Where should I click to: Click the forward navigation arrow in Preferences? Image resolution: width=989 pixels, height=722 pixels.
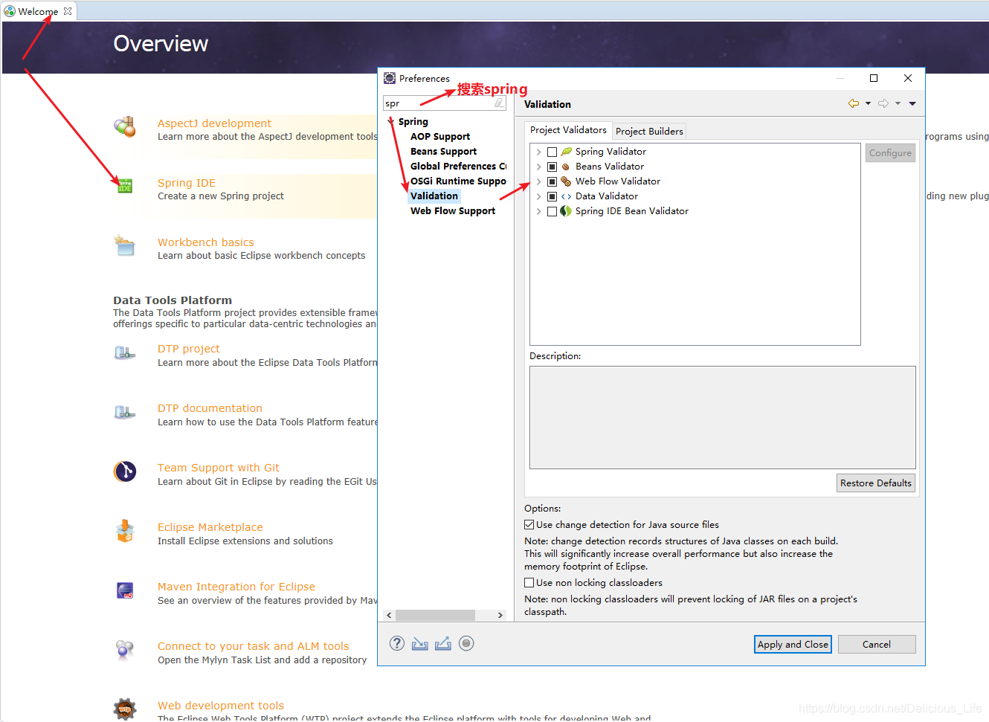tap(883, 104)
